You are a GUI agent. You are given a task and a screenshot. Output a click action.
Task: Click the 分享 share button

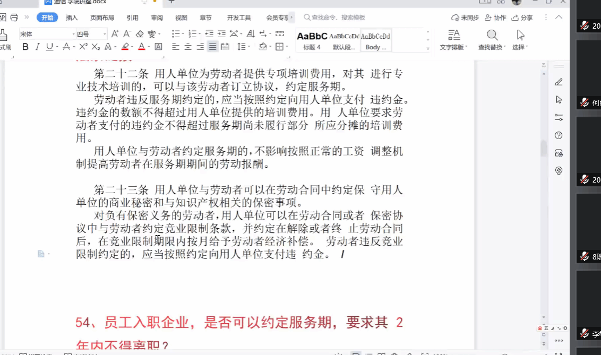tap(522, 18)
